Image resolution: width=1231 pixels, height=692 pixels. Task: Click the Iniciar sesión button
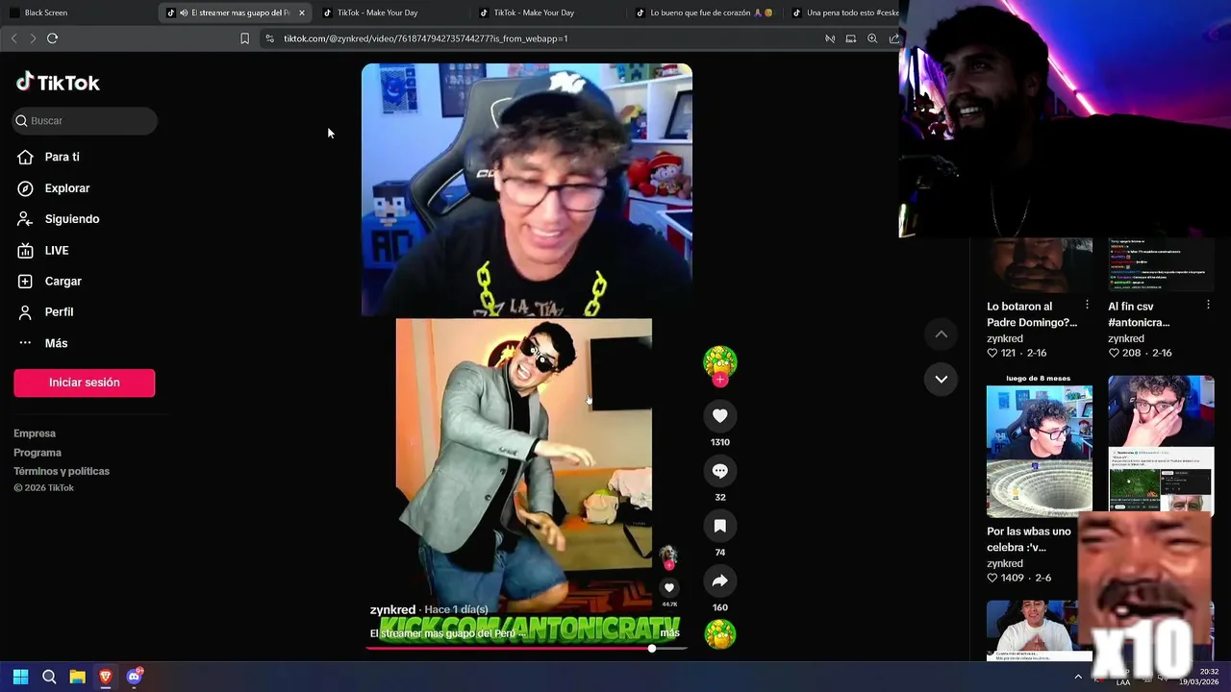[x=85, y=383]
